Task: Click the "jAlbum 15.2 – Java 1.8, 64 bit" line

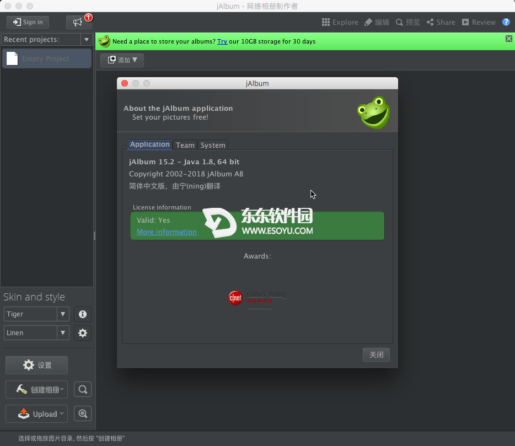Action: (184, 162)
